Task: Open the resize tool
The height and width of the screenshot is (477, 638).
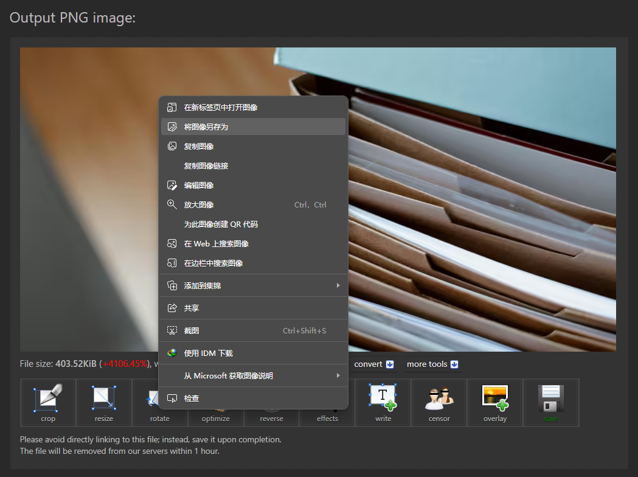Action: click(103, 402)
